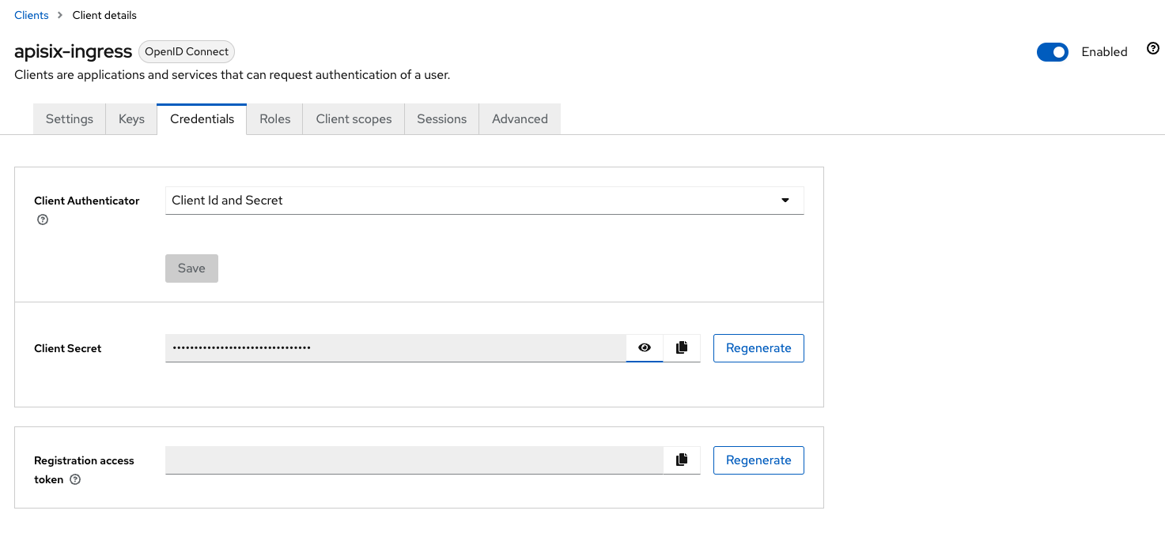Switch to the Client scopes tab

353,118
